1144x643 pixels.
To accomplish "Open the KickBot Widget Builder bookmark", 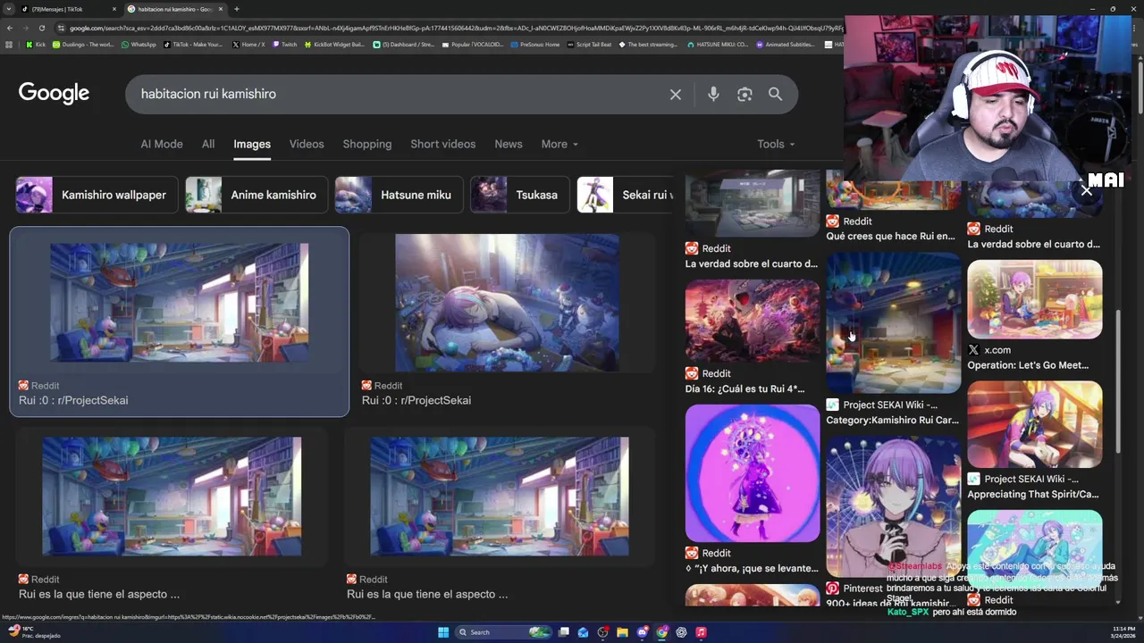I will (334, 44).
